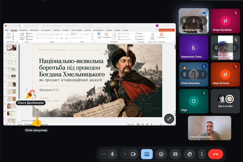Click the Cut scissors icon

tap(13, 34)
